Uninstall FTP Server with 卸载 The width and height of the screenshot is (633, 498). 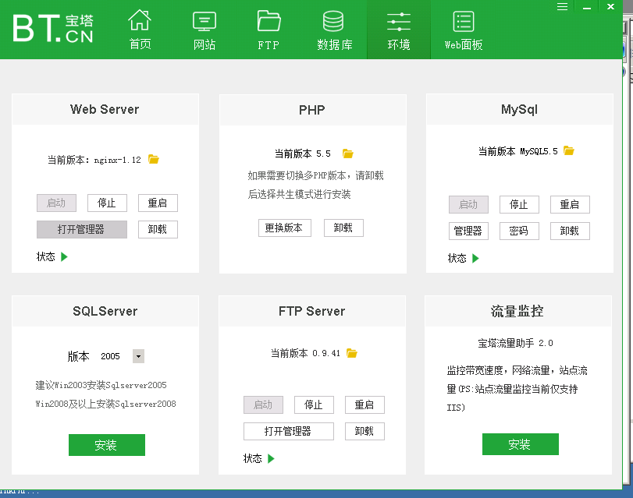click(365, 431)
